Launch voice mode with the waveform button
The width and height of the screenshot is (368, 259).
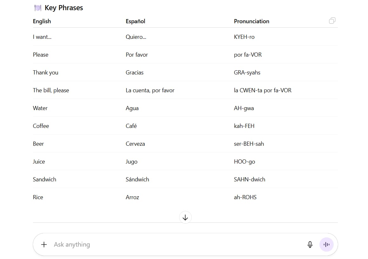pos(326,244)
